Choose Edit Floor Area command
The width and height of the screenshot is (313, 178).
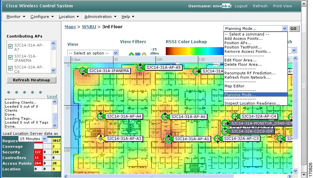(x=240, y=60)
